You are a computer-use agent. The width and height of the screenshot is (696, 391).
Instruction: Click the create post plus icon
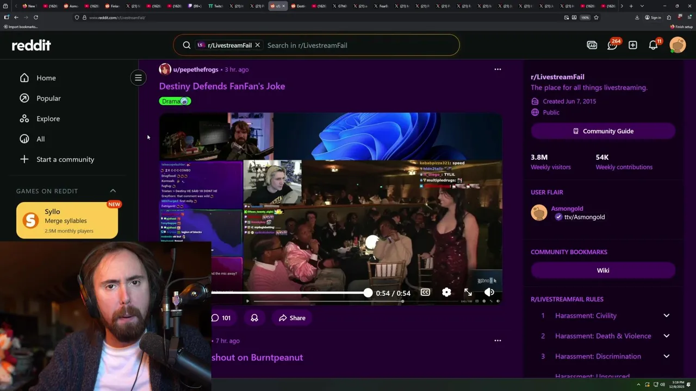click(x=632, y=45)
